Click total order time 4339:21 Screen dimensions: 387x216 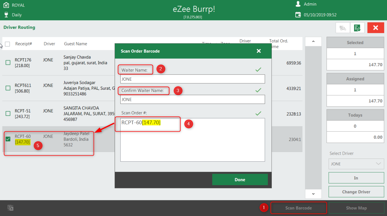click(x=294, y=89)
